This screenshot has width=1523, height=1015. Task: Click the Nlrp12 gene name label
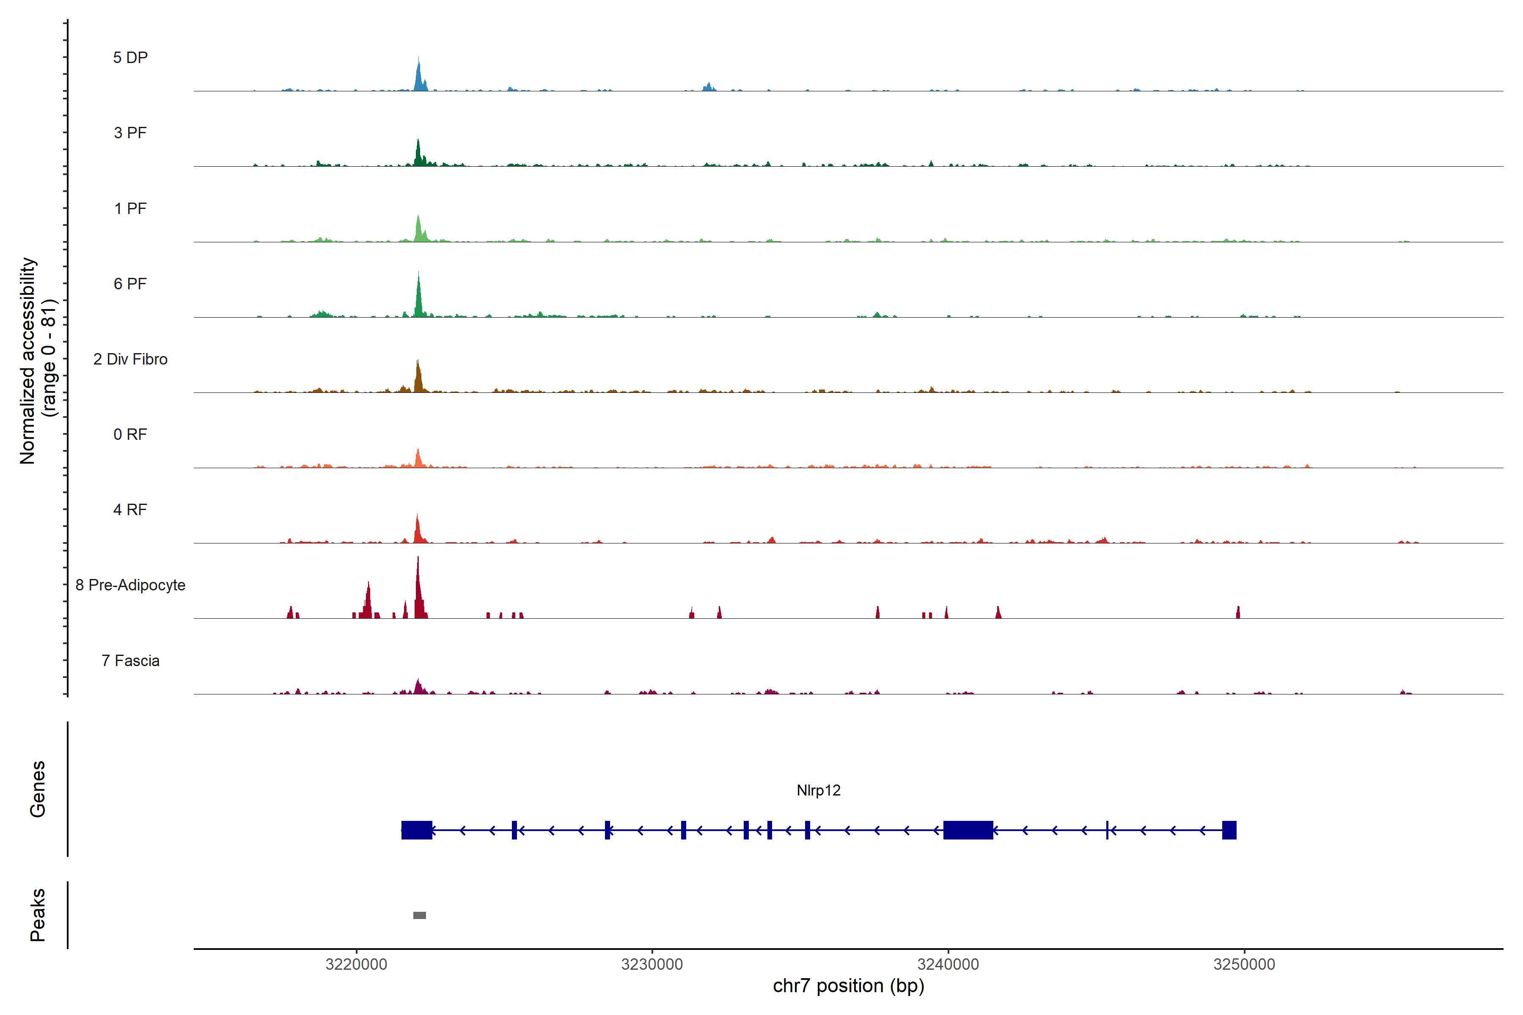(x=819, y=790)
